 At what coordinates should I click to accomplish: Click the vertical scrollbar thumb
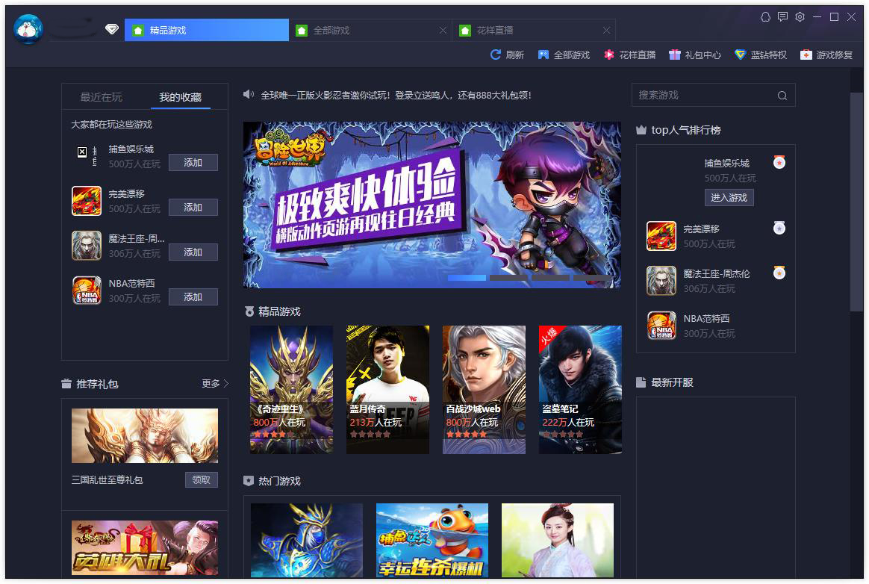(856, 202)
